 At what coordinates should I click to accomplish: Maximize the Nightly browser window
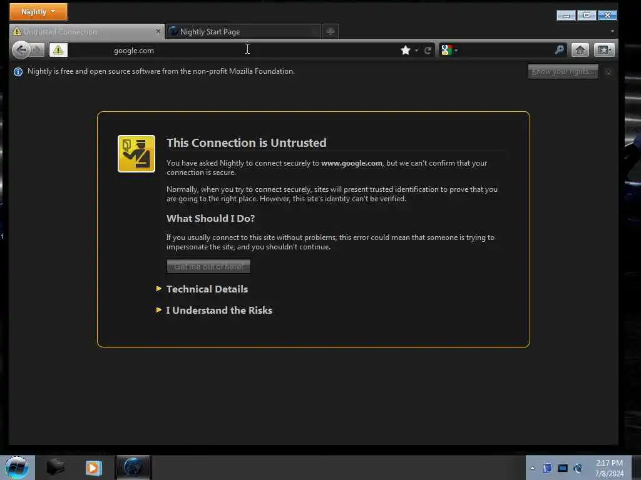[x=587, y=16]
